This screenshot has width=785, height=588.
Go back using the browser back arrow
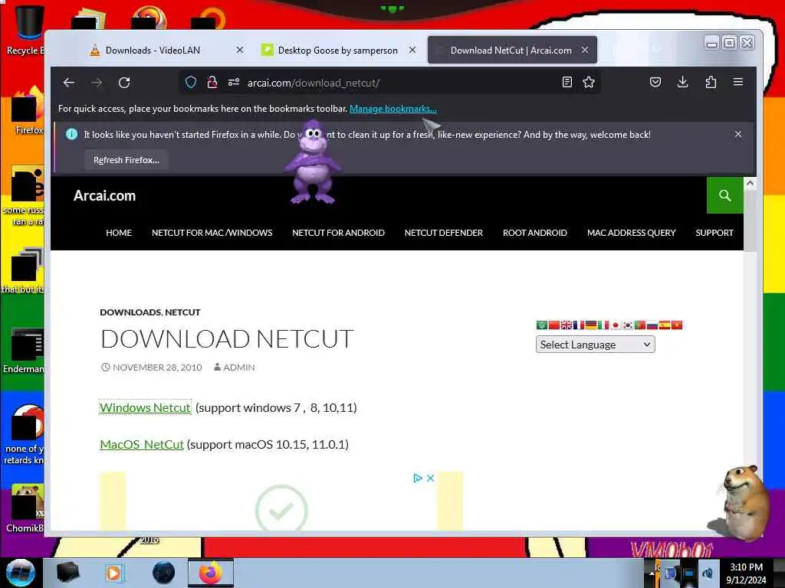pos(69,83)
